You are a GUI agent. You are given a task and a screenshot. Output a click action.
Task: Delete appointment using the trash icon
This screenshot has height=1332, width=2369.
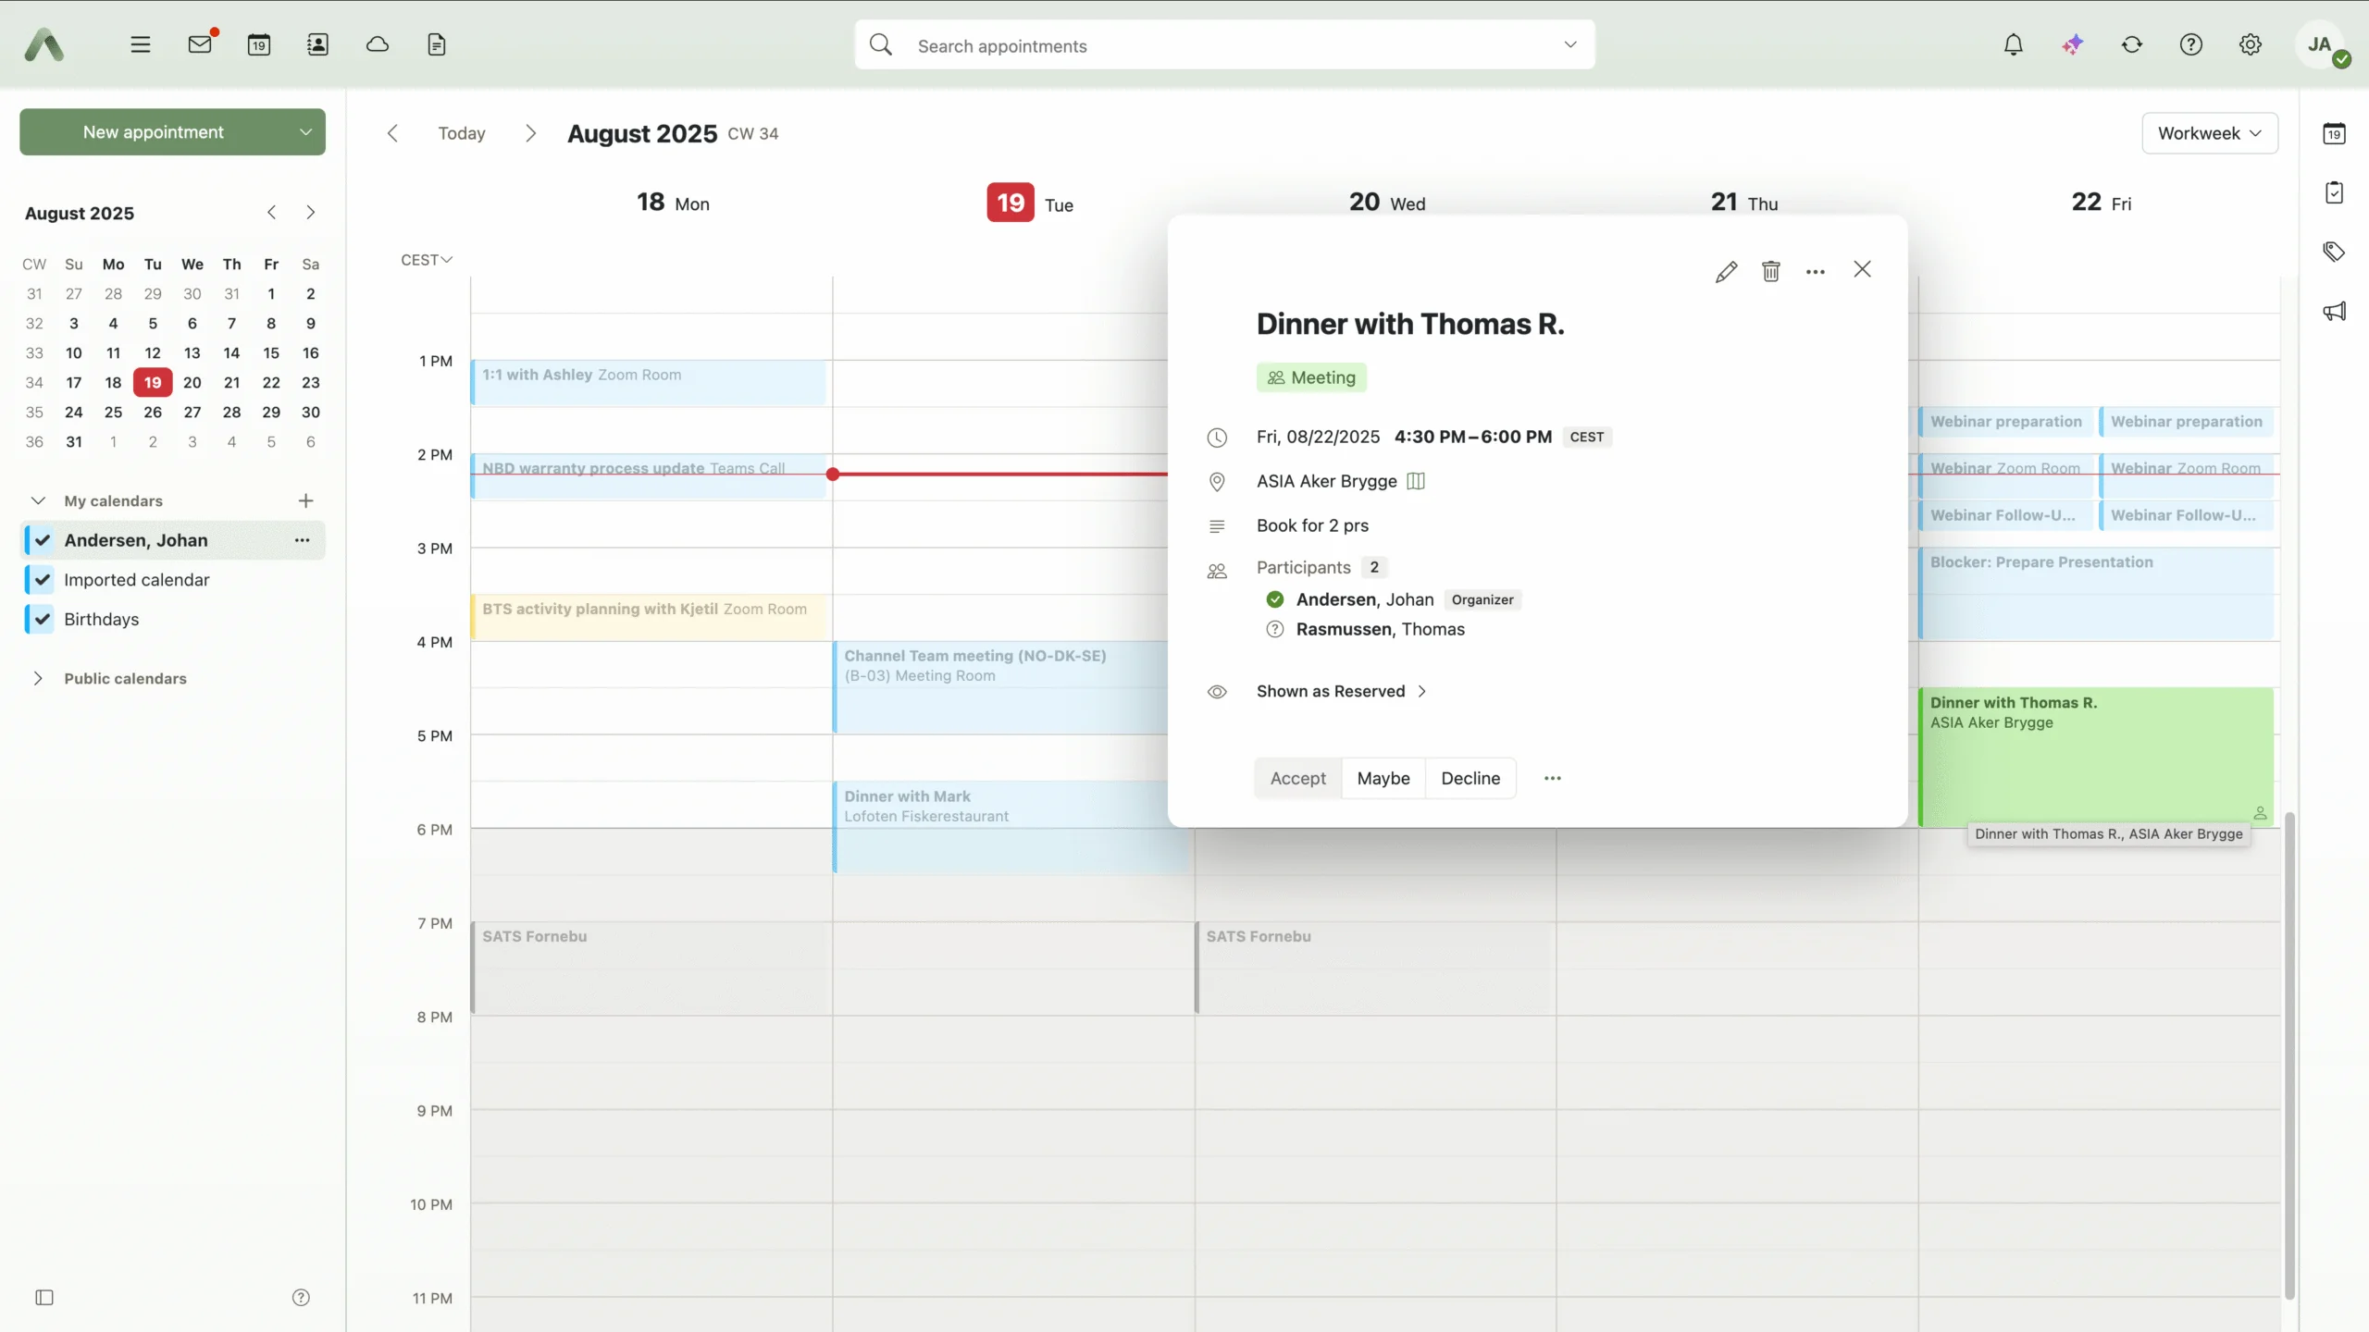click(x=1770, y=271)
